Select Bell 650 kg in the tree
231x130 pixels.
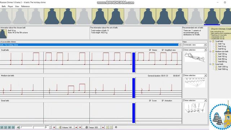(x=222, y=61)
